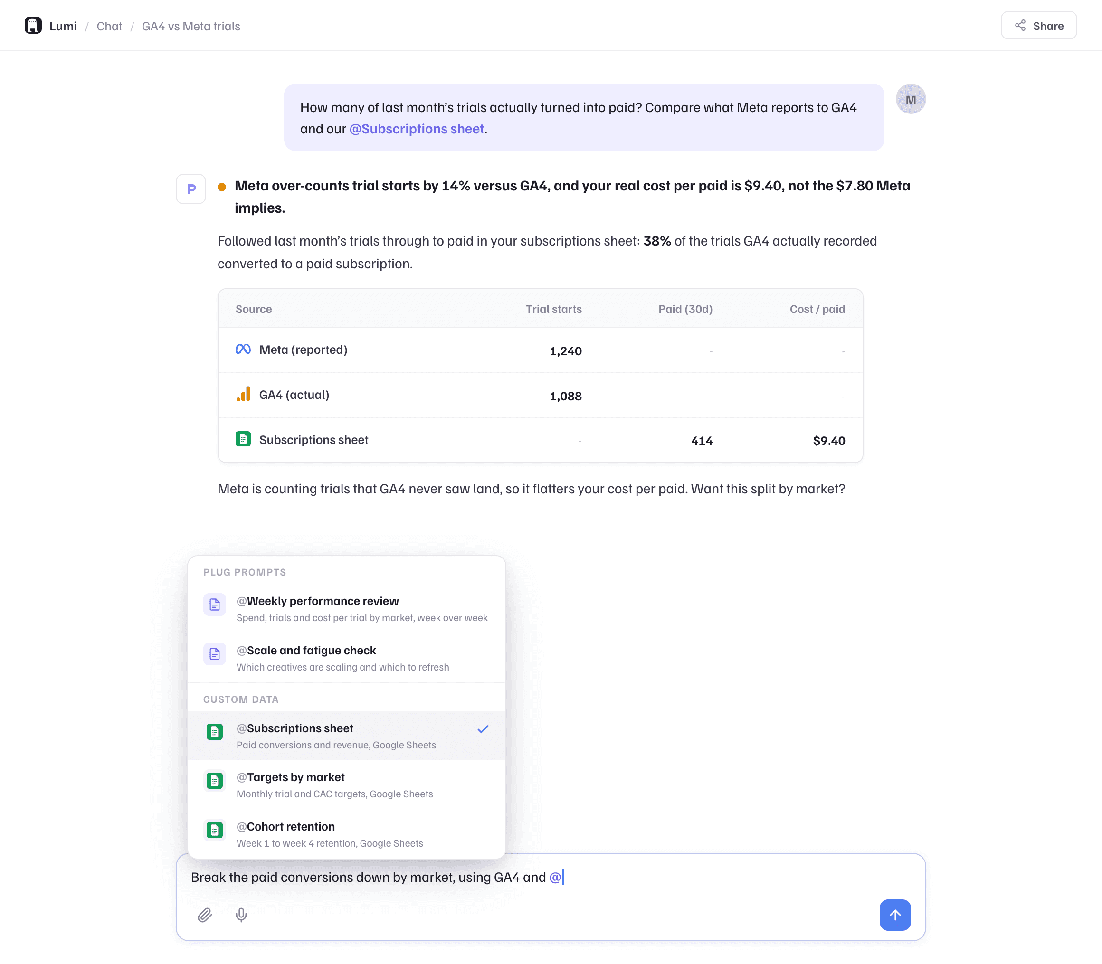Click the Trial starts column header
This screenshot has width=1102, height=964.
point(554,309)
